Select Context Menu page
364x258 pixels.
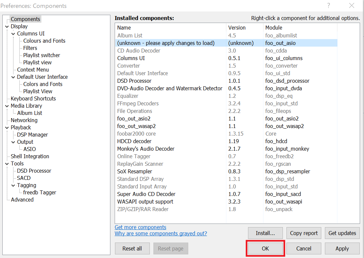tap(33, 70)
